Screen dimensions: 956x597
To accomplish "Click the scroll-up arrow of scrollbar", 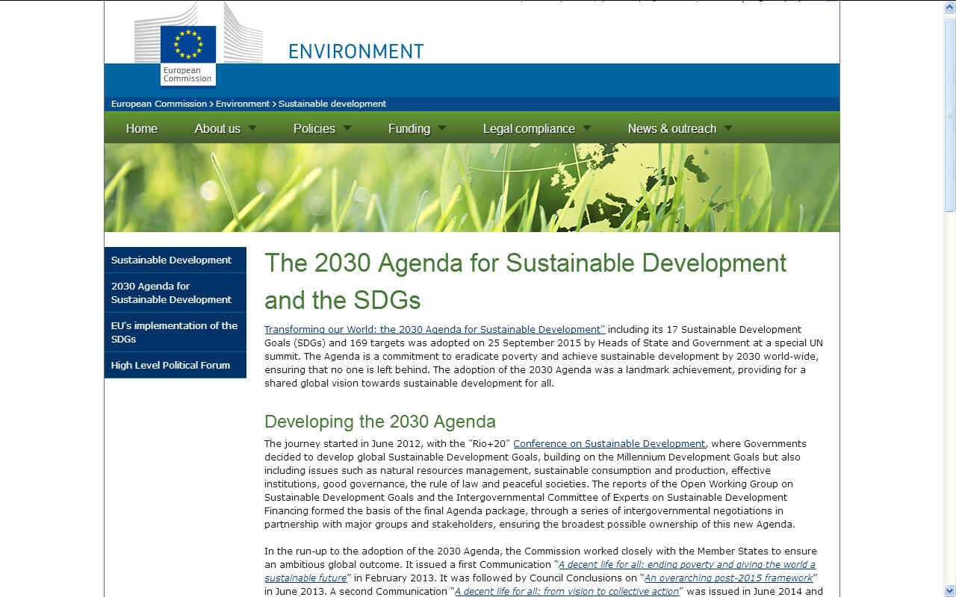I will pyautogui.click(x=950, y=6).
